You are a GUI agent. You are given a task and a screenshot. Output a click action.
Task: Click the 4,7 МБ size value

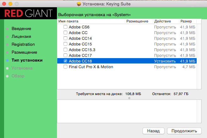coord(189,67)
